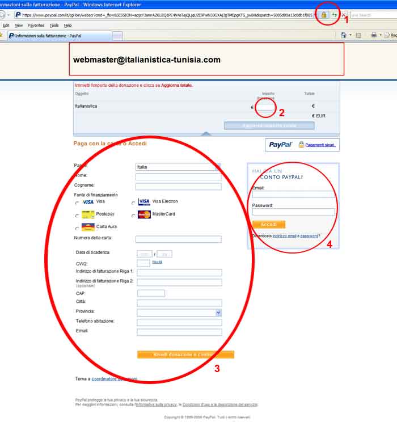Image resolution: width=397 pixels, height=426 pixels.
Task: Click the Cognome input field
Action: (179, 187)
